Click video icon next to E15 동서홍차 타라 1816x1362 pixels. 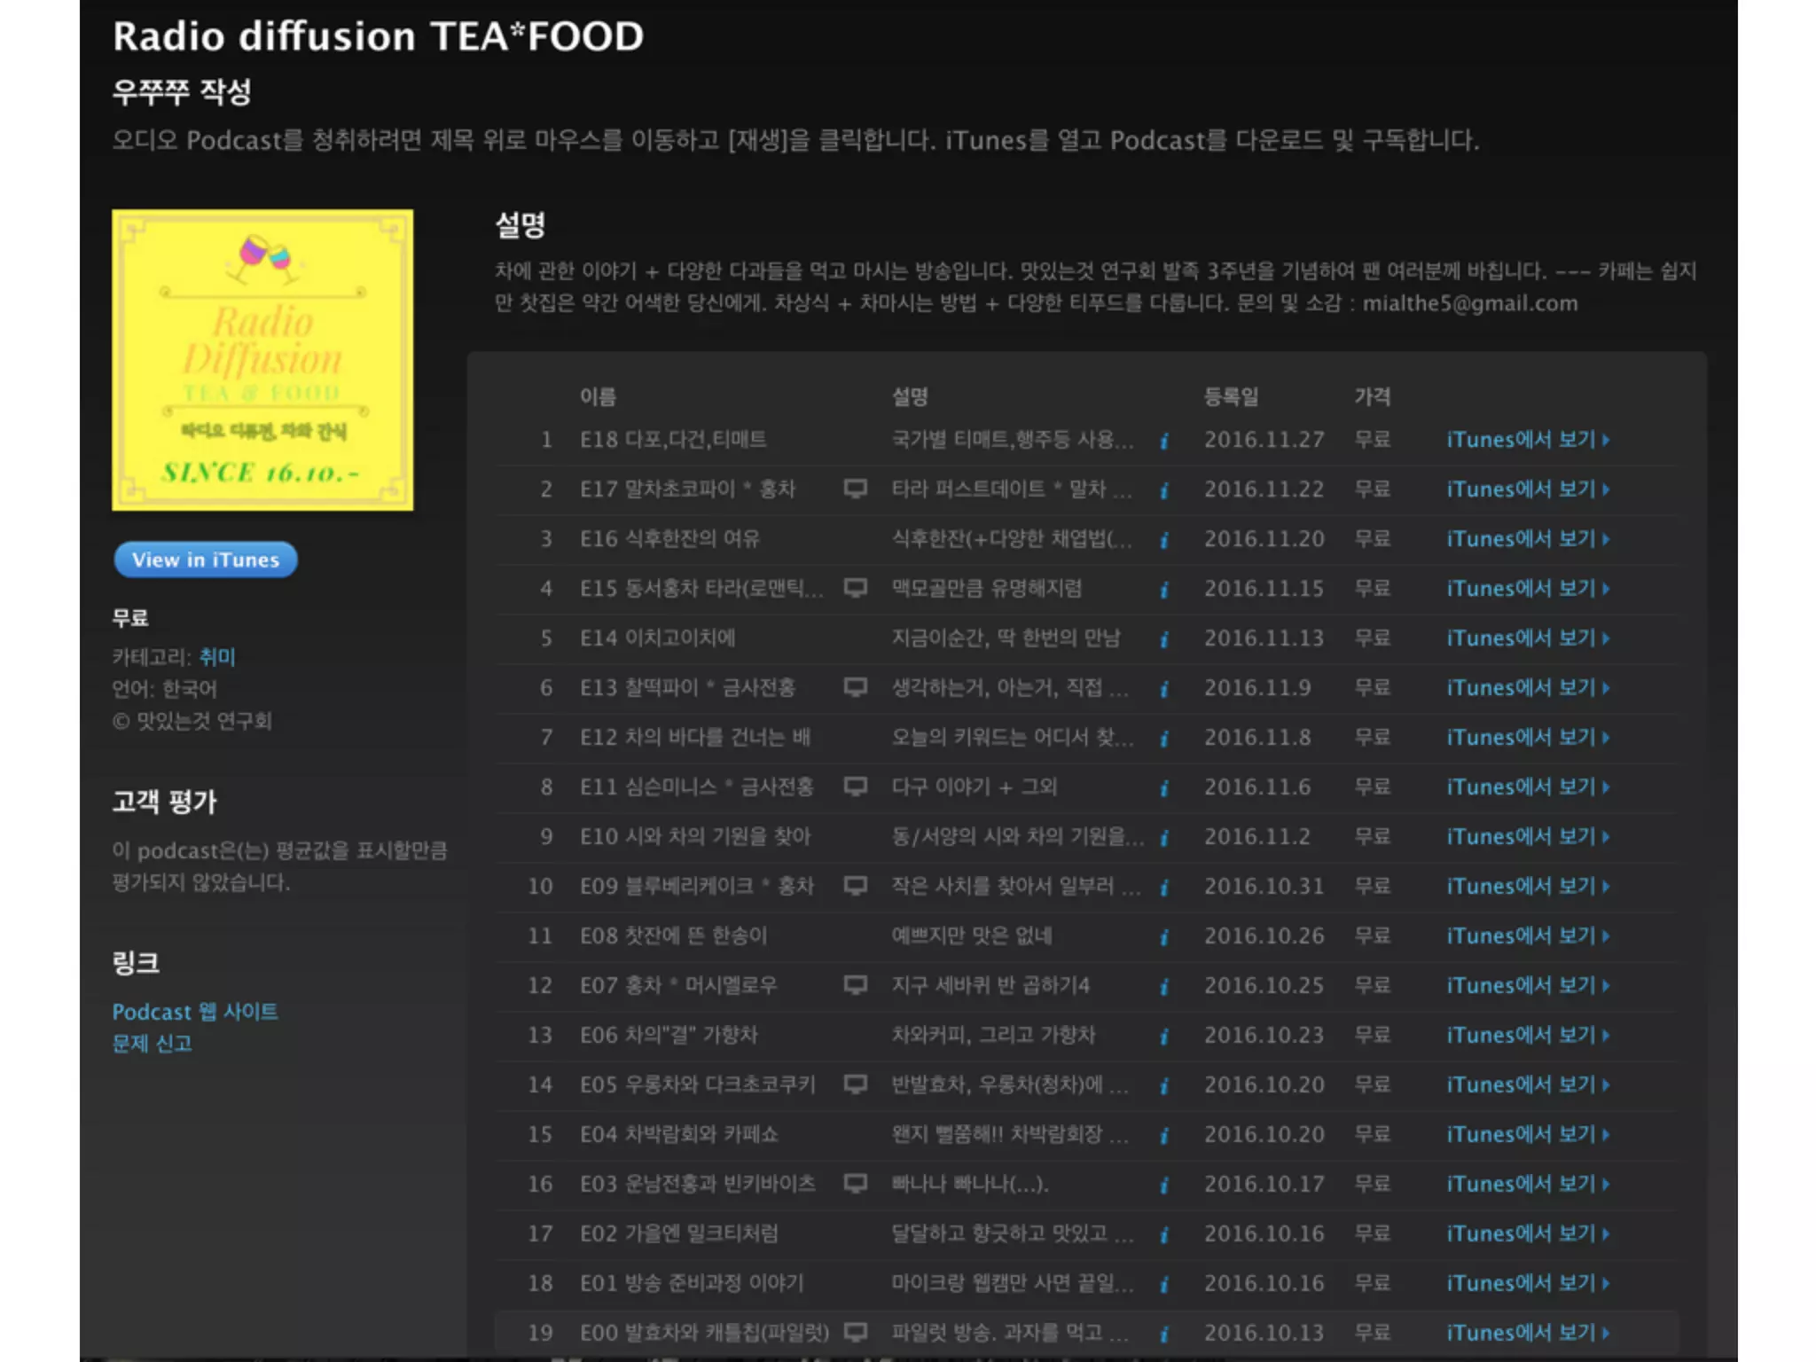[855, 588]
